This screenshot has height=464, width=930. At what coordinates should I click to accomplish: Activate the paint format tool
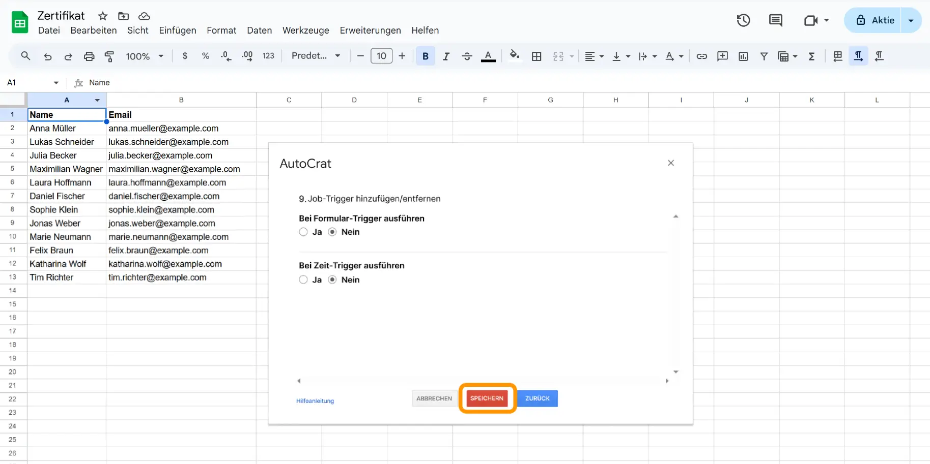point(109,56)
